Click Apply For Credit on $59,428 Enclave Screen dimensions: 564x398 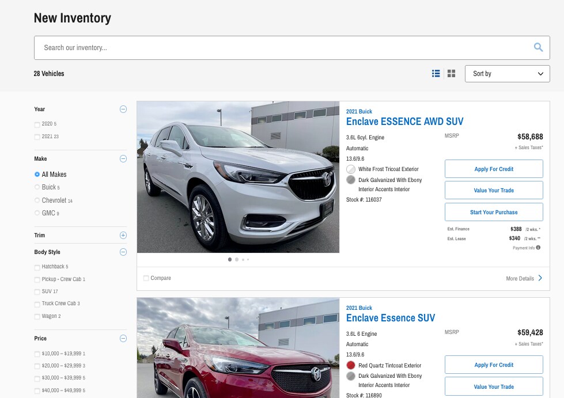tap(494, 365)
